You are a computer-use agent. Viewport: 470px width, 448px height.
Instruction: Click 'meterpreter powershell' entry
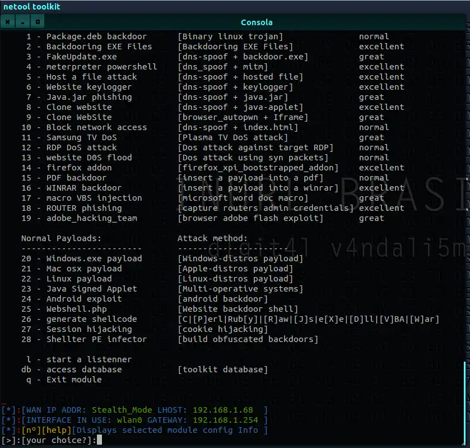[x=101, y=67]
